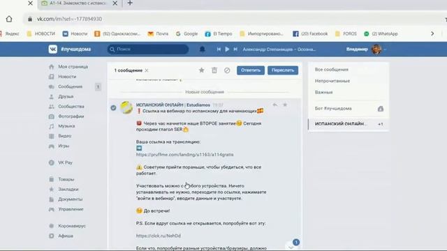Open Музыка in sidebar
The height and width of the screenshot is (251, 447).
click(66, 126)
